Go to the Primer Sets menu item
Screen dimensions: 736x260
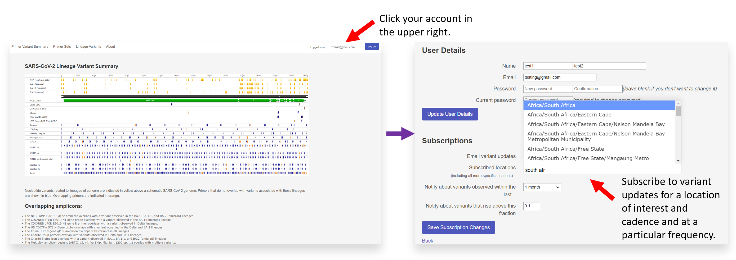pyautogui.click(x=62, y=47)
